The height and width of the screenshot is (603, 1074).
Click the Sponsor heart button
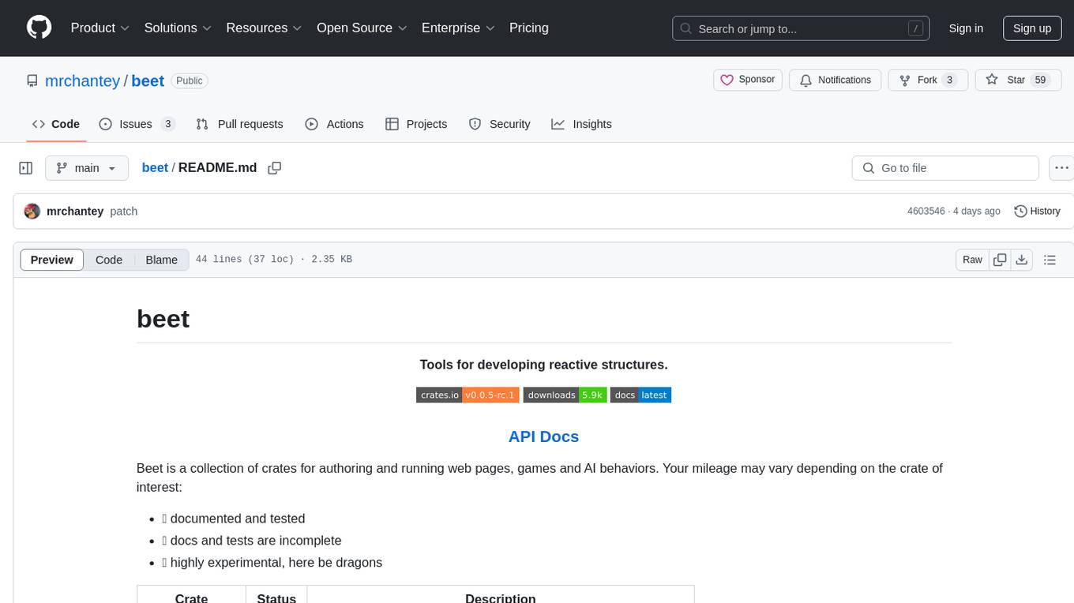[748, 80]
